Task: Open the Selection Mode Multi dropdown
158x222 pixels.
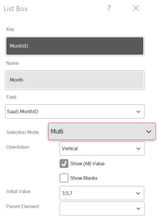Action: 102,131
